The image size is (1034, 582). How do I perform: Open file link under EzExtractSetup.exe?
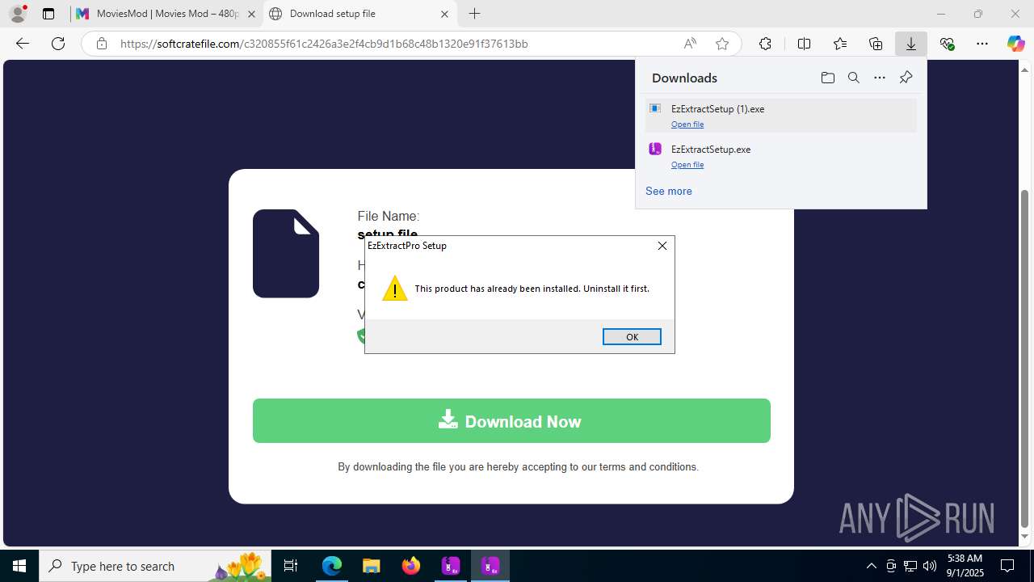click(x=687, y=165)
